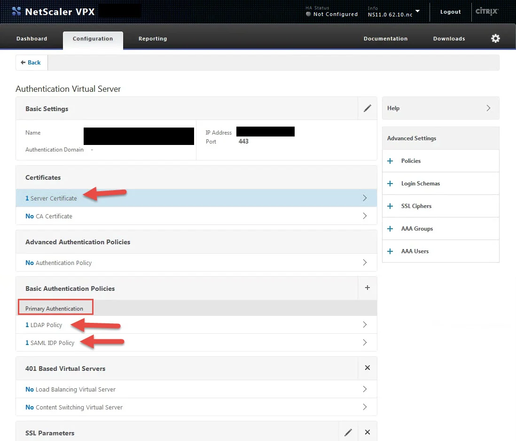516x441 pixels.
Task: Edit Basic Settings with the pencil icon
Action: point(367,108)
